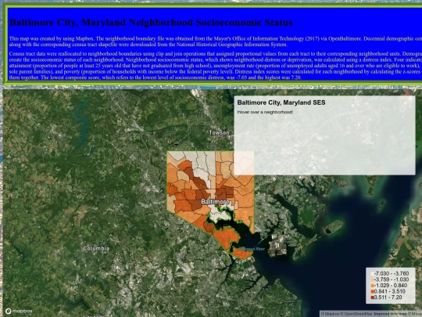Image resolution: width=422 pixels, height=317 pixels.
Task: Click the legend label 0.841 - 3.510
Action: pos(390,291)
